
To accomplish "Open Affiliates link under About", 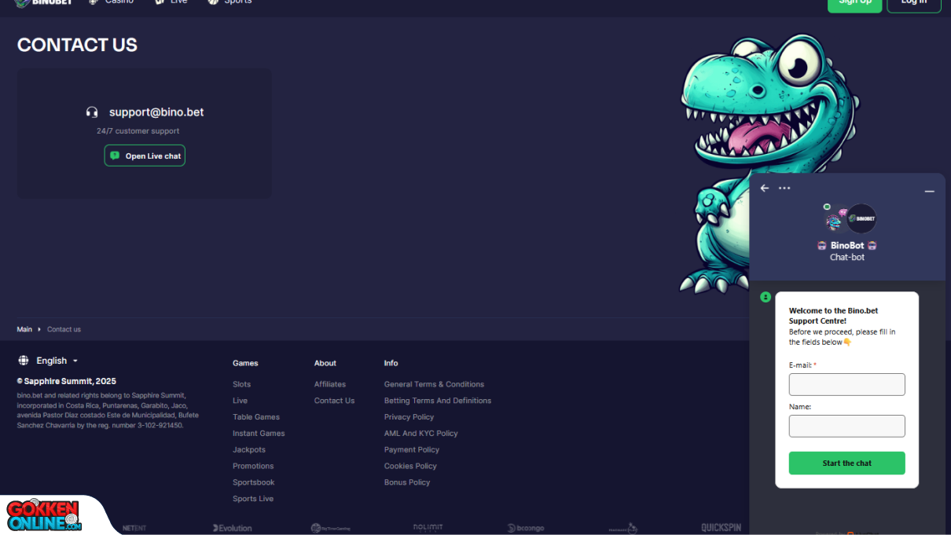I will tap(330, 384).
